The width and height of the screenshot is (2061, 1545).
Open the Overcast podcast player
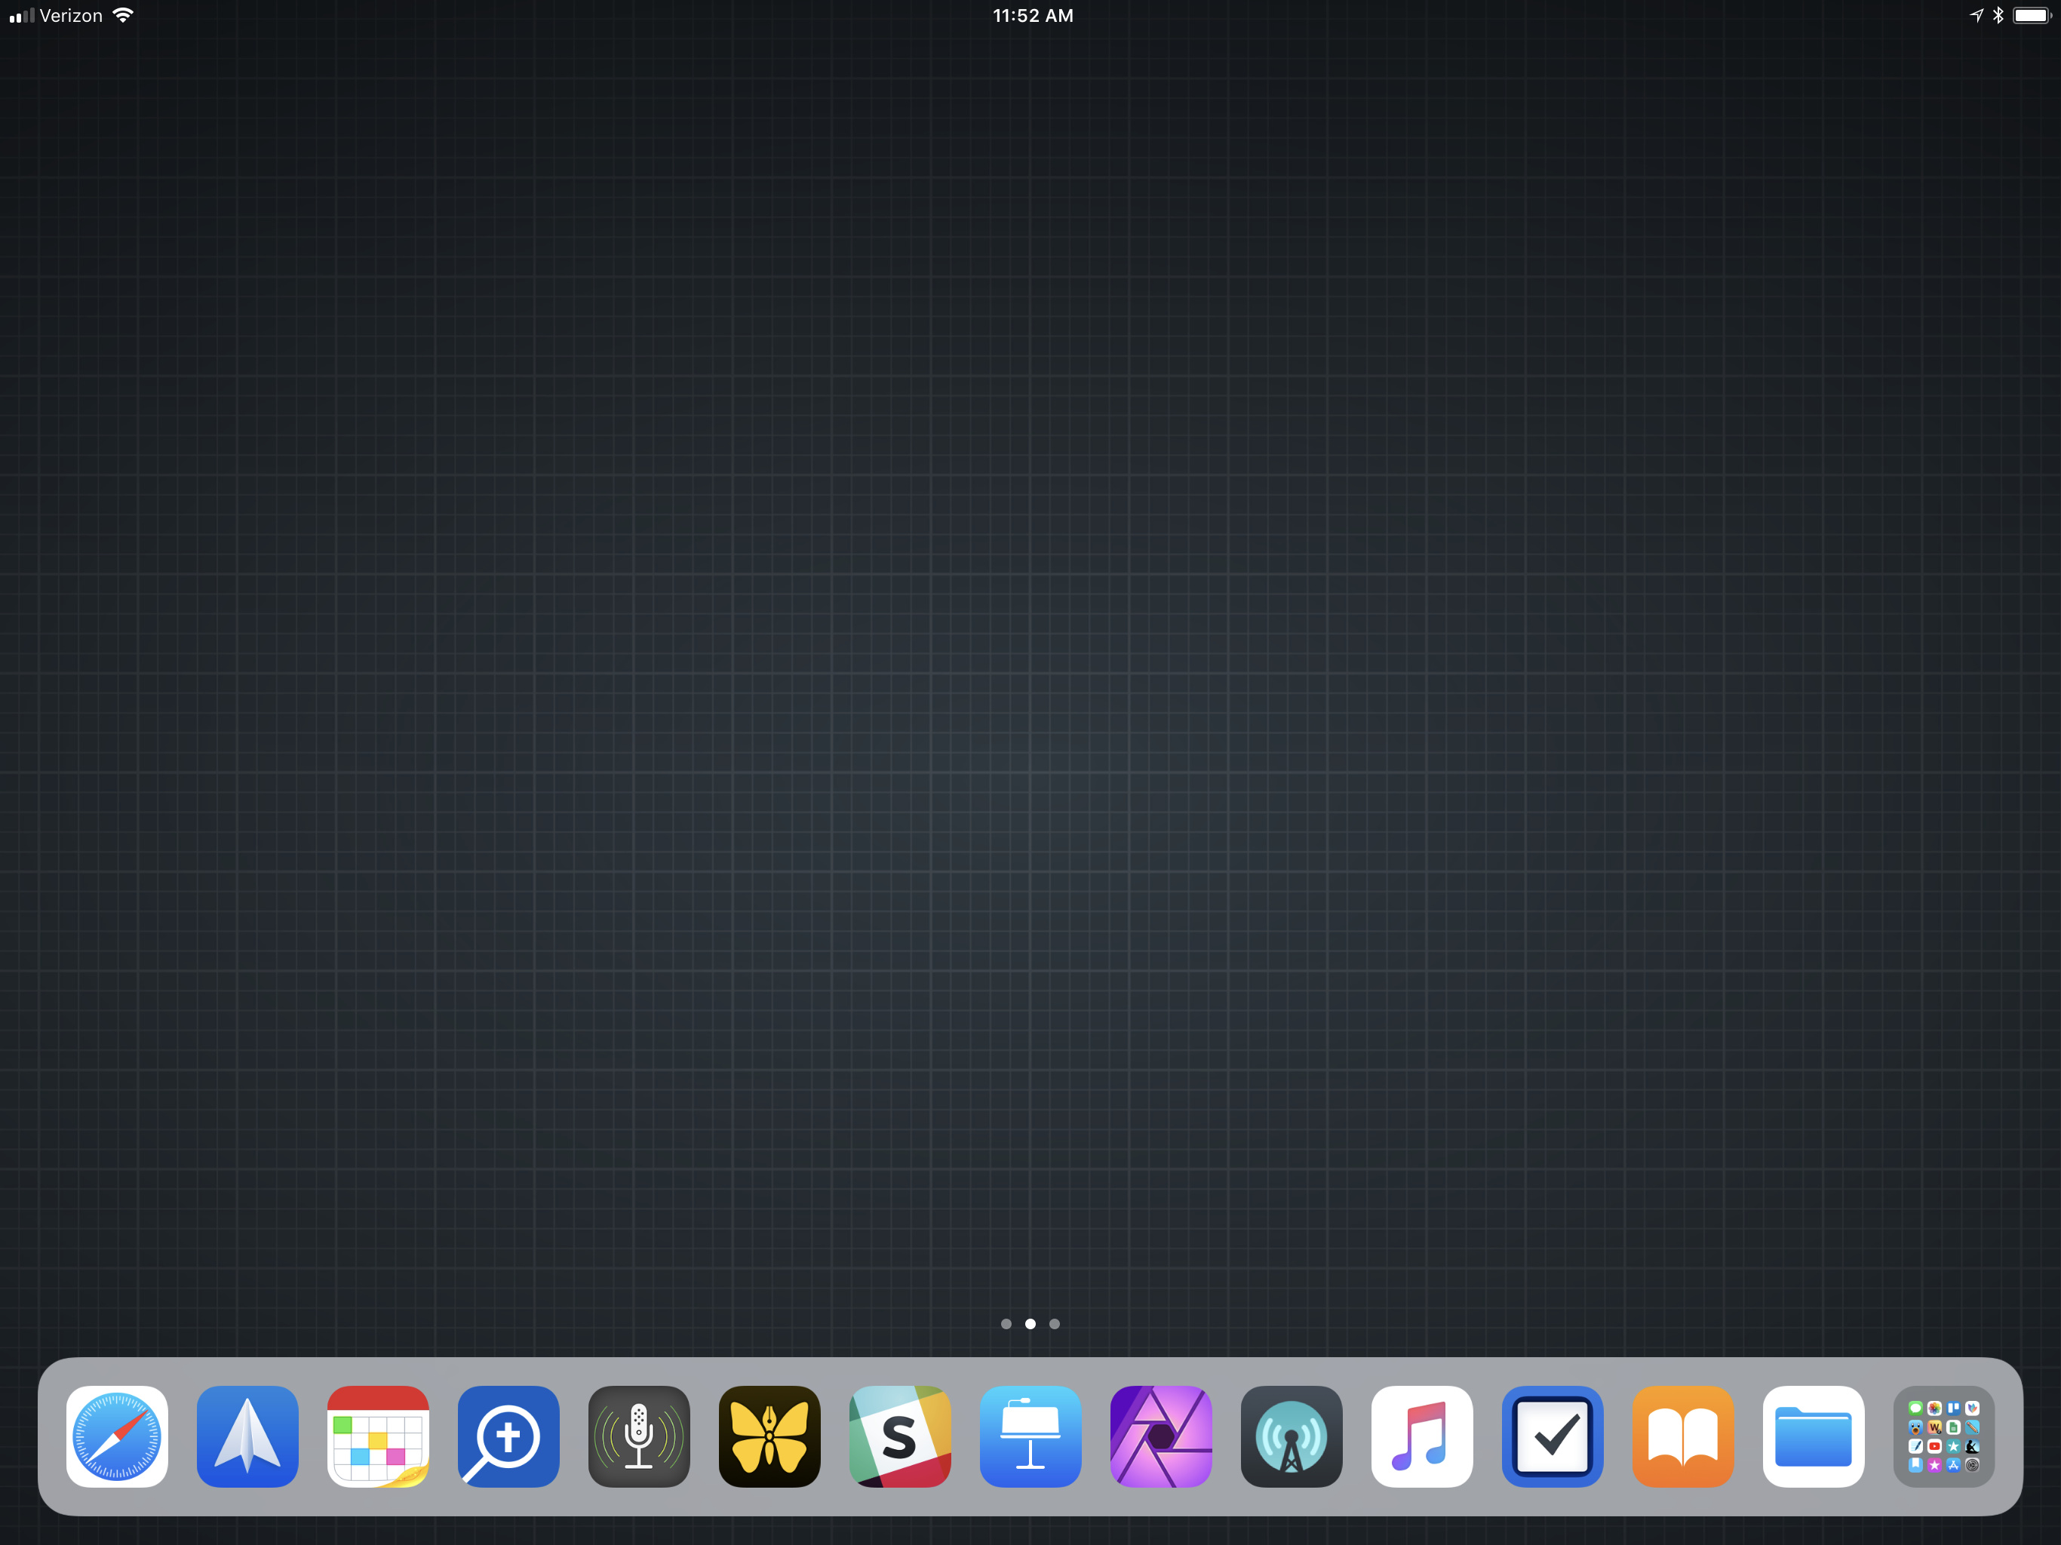coord(1292,1436)
